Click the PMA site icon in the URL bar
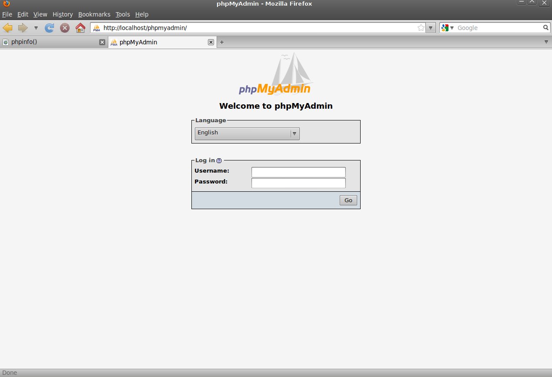 pos(97,28)
